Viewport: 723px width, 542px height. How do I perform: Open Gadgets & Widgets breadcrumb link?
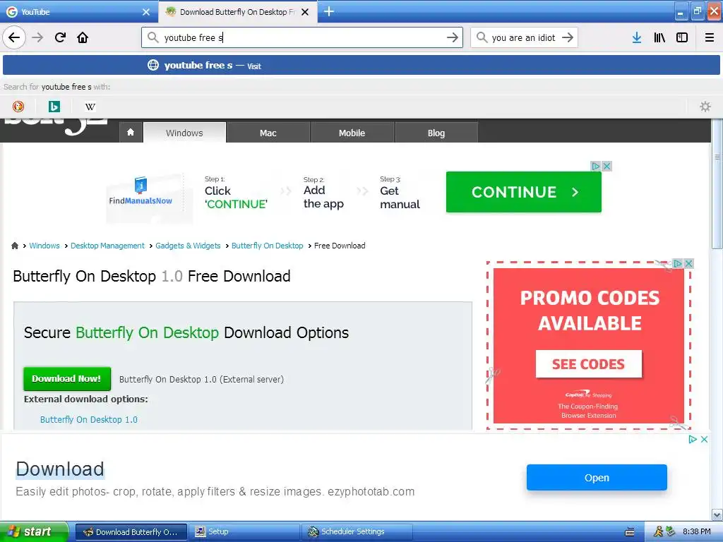tap(188, 246)
